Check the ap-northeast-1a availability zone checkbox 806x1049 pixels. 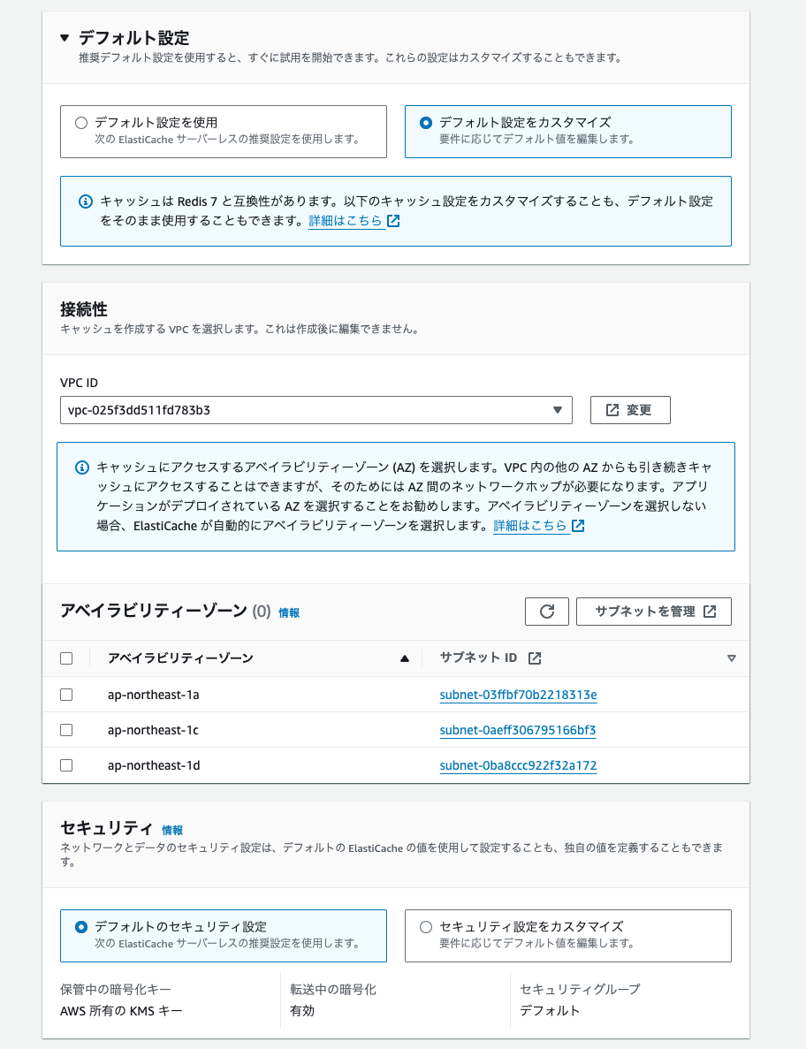(x=66, y=695)
